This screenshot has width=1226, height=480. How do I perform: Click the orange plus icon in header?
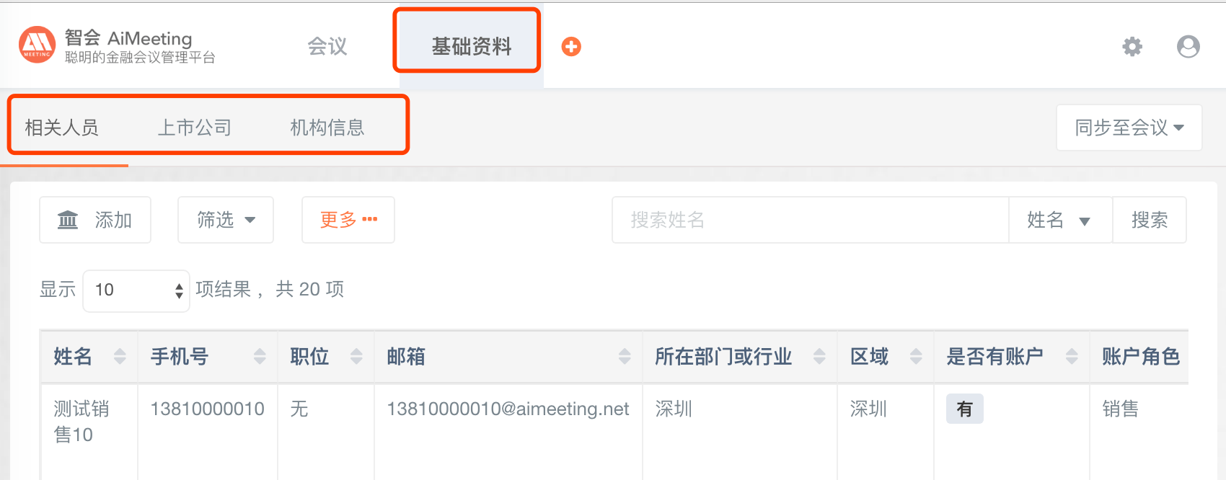571,47
